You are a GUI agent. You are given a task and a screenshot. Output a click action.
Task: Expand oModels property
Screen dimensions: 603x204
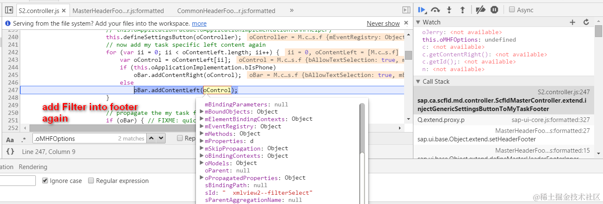coord(202,163)
